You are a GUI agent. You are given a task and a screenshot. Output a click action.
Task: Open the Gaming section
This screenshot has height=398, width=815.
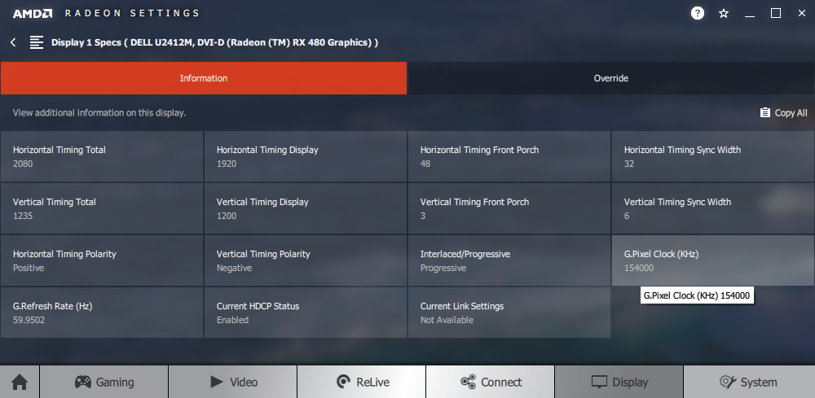click(x=104, y=382)
